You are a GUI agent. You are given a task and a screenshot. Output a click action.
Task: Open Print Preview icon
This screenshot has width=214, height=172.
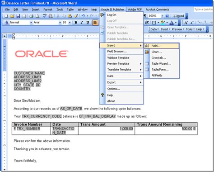coord(37,16)
